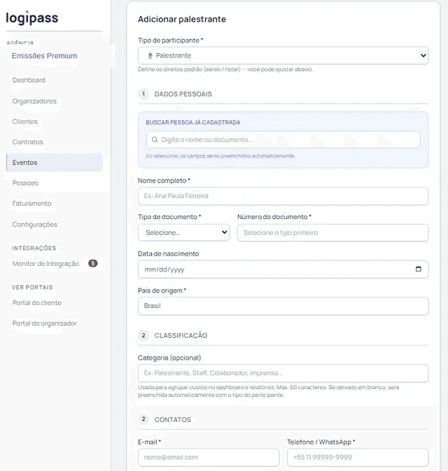Click the País de origem field

coord(283,306)
